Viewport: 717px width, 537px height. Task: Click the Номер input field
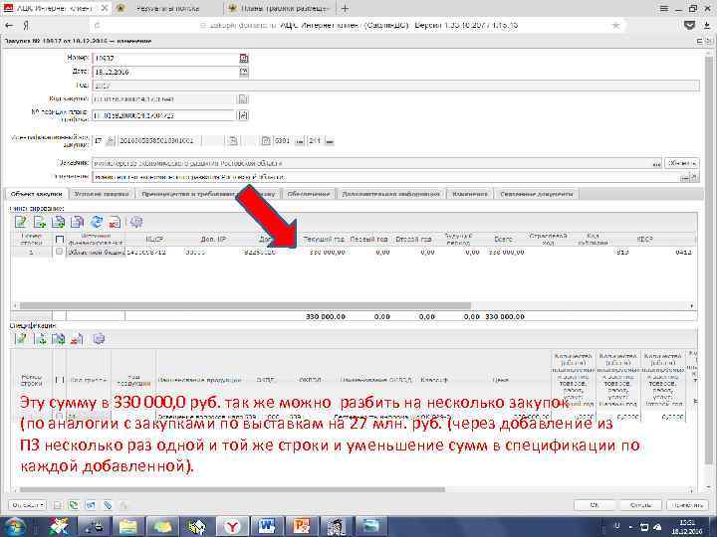pos(165,58)
